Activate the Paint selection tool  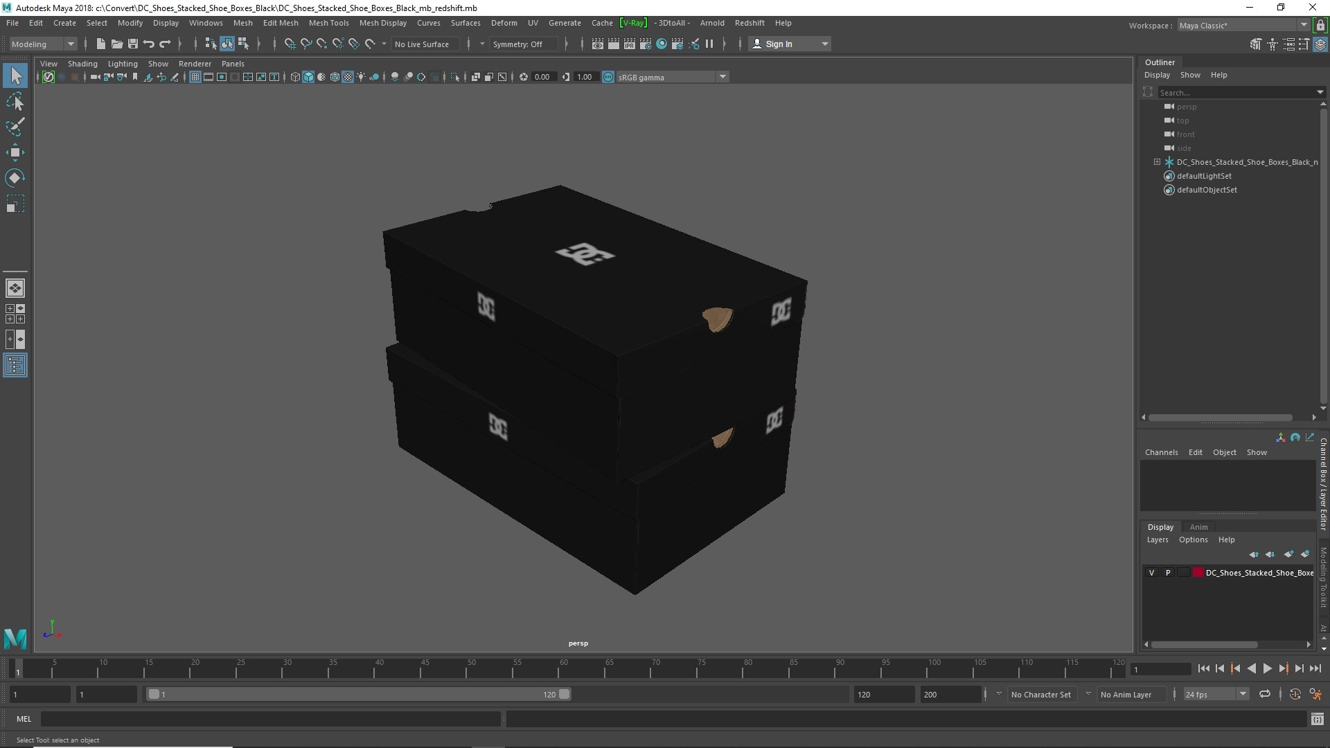point(15,127)
